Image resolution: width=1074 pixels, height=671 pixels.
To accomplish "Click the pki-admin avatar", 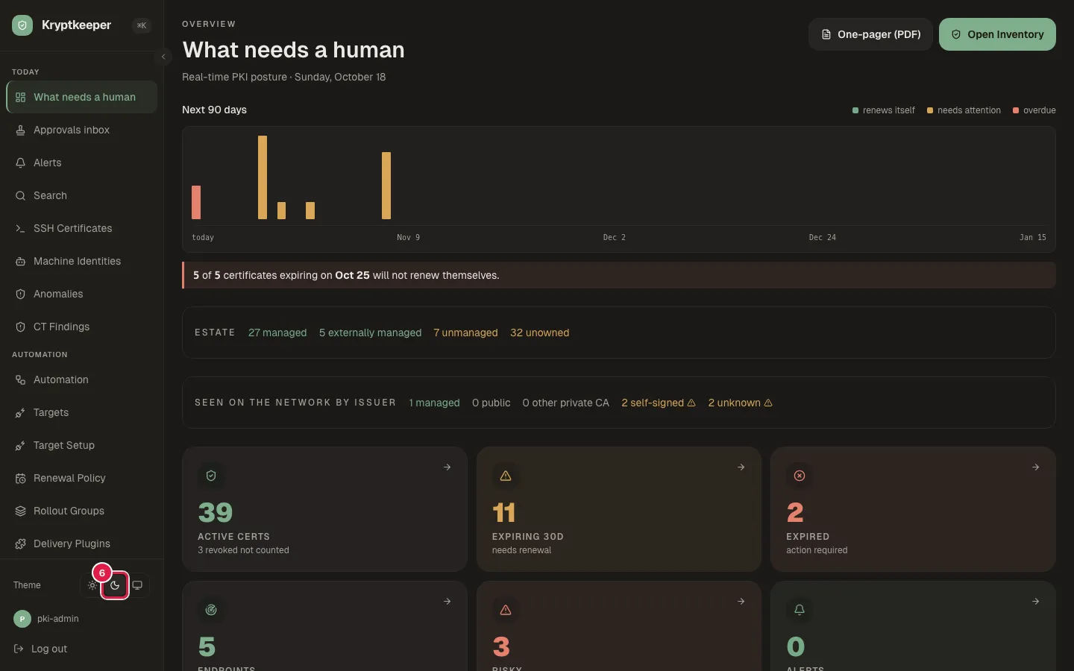I will (x=22, y=619).
